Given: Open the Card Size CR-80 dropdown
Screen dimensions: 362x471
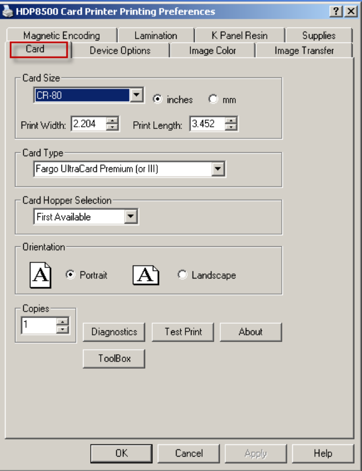Looking at the screenshot, I should tap(136, 95).
